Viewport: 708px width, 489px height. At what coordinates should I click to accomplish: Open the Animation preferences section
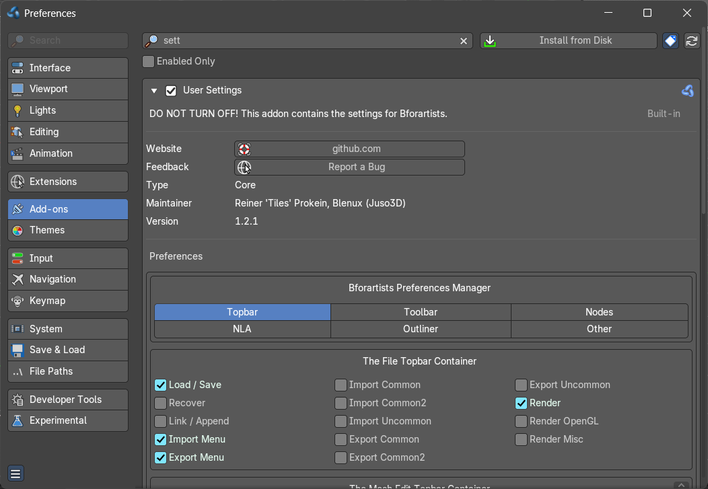pos(68,153)
